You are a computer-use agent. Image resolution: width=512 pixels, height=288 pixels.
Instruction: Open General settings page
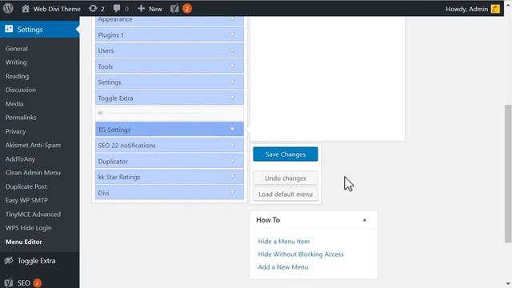[16, 48]
